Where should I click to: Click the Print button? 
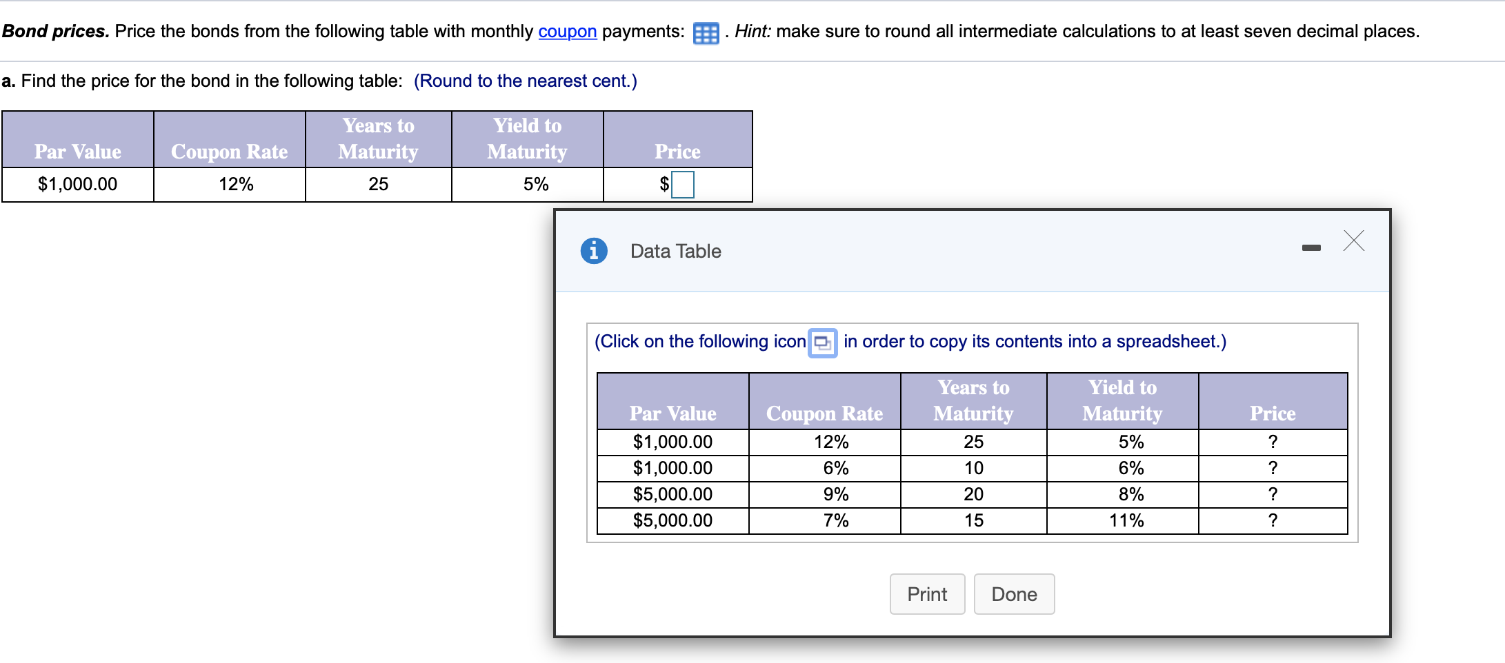(x=927, y=594)
